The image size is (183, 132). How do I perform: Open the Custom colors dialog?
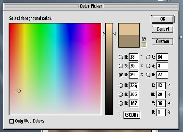pyautogui.click(x=163, y=42)
